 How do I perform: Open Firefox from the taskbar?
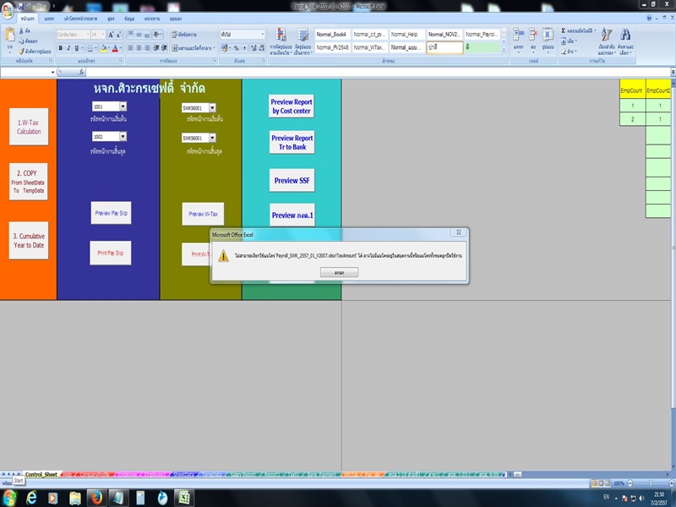[x=95, y=497]
